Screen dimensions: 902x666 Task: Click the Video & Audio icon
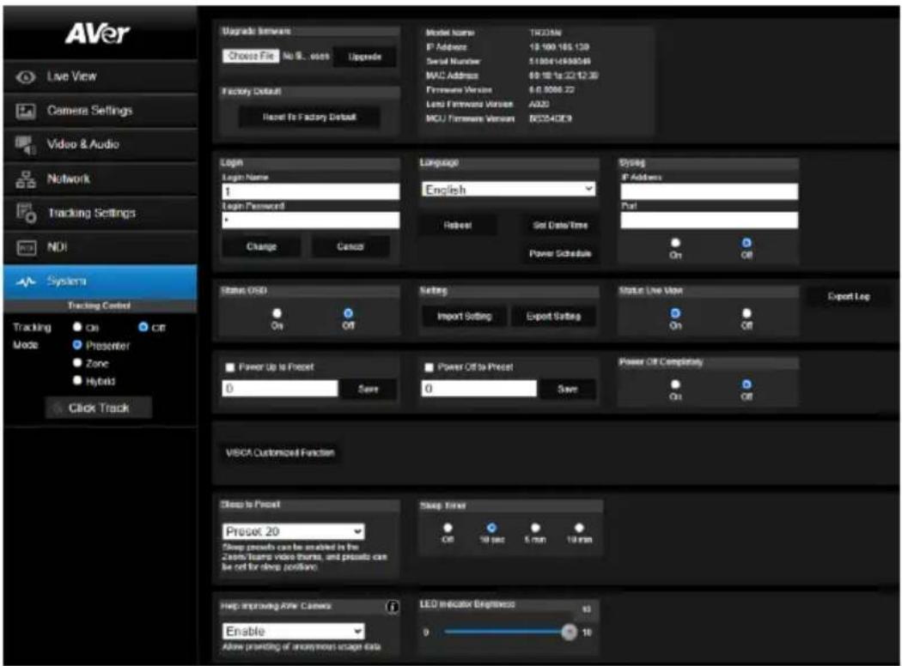coord(25,145)
